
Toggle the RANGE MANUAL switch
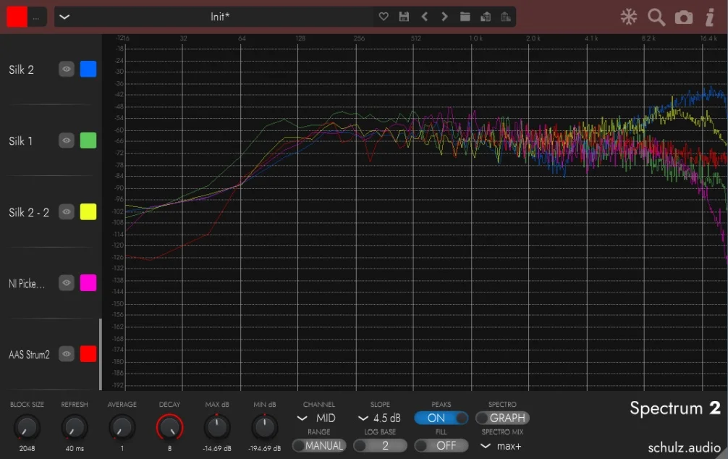click(319, 445)
